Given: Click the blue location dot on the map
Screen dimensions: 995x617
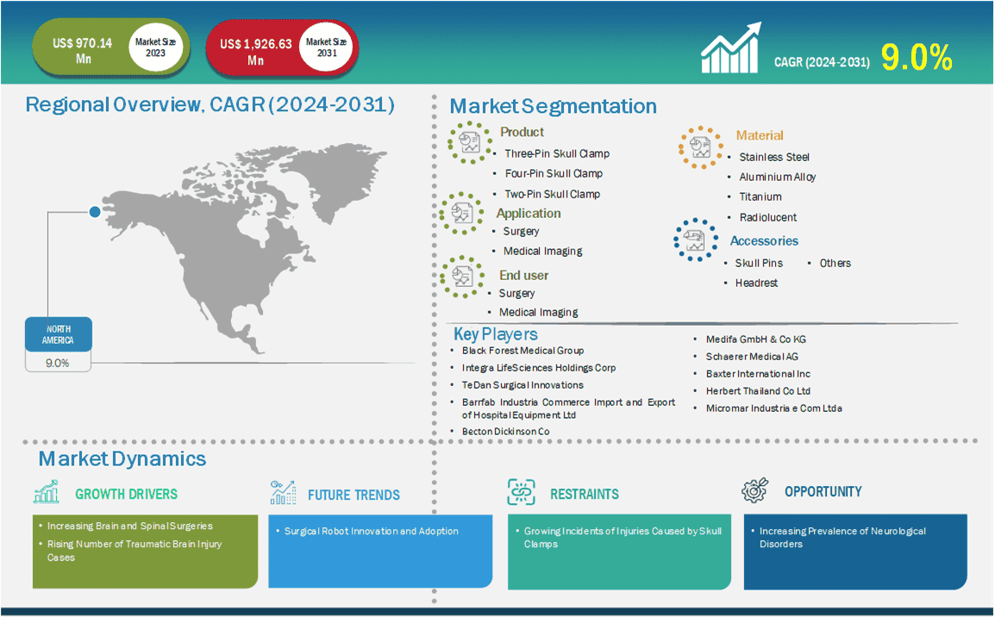Looking at the screenshot, I should pyautogui.click(x=95, y=212).
